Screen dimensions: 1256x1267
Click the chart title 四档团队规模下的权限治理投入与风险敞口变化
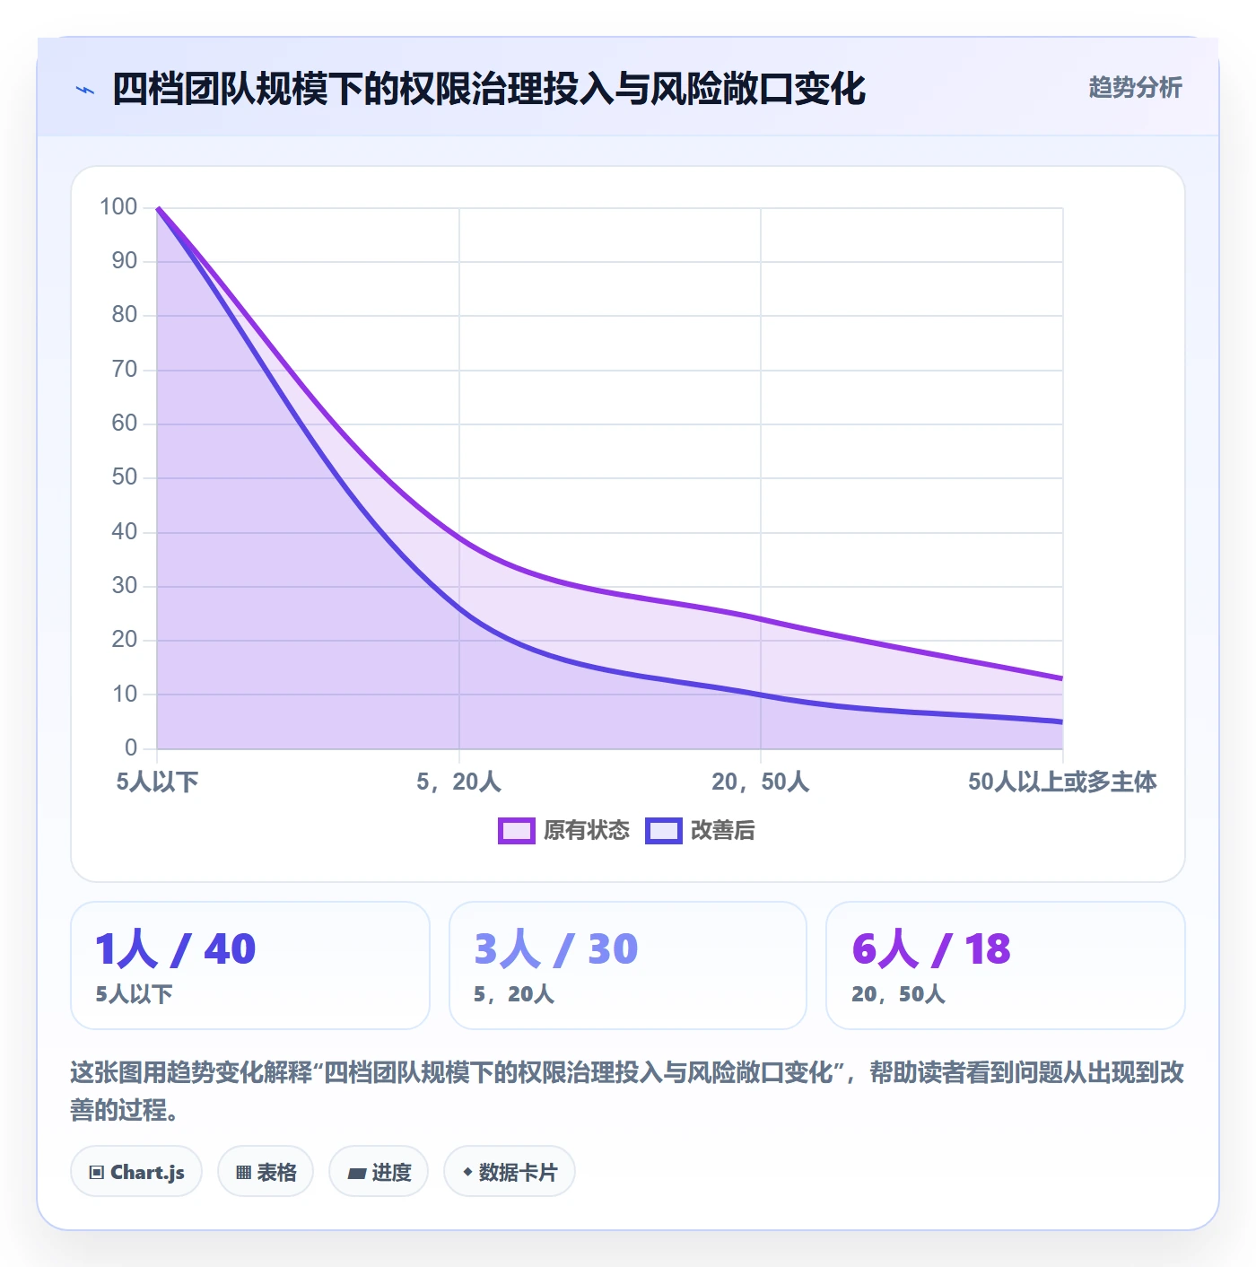[489, 89]
